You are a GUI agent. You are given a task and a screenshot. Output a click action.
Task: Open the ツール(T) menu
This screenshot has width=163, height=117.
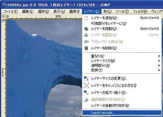[122, 11]
